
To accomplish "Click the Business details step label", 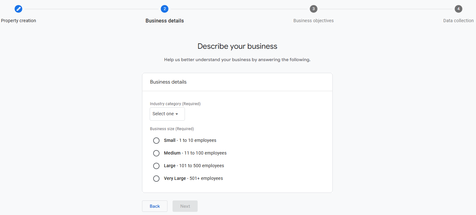I will coord(165,21).
